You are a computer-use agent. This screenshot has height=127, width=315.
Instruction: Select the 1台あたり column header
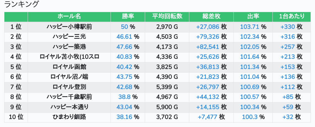[292, 16]
